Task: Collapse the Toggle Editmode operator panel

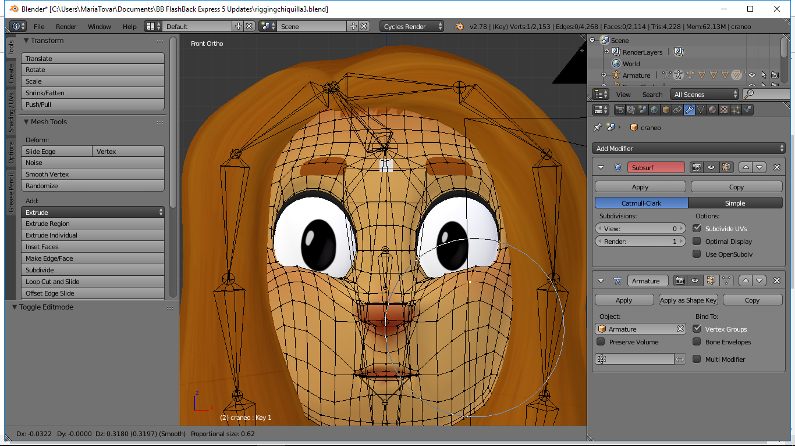Action: (x=15, y=307)
